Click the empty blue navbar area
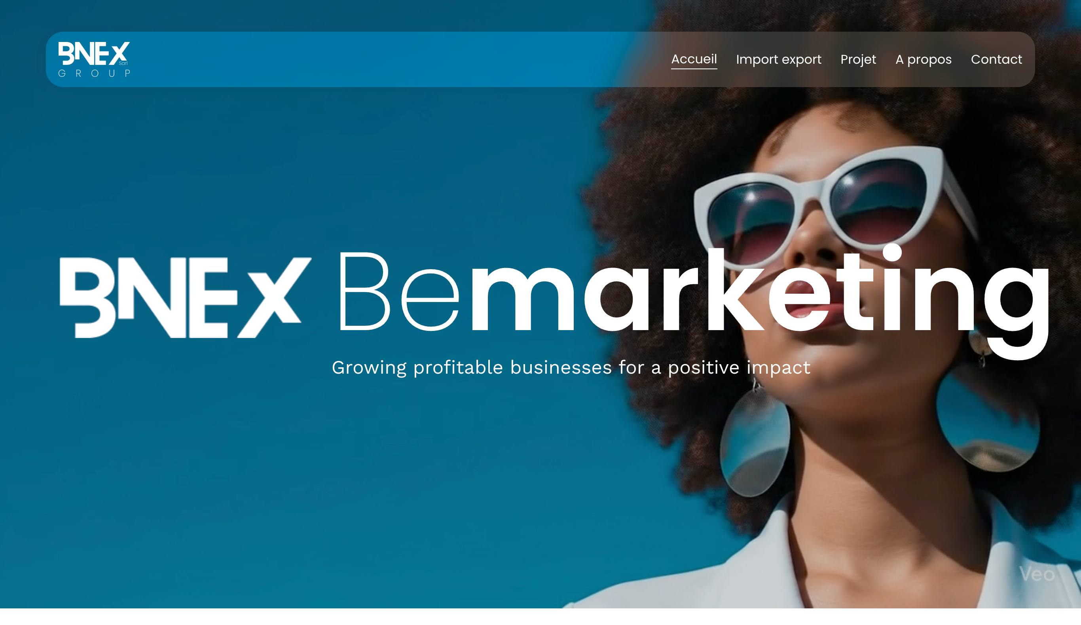 386,59
